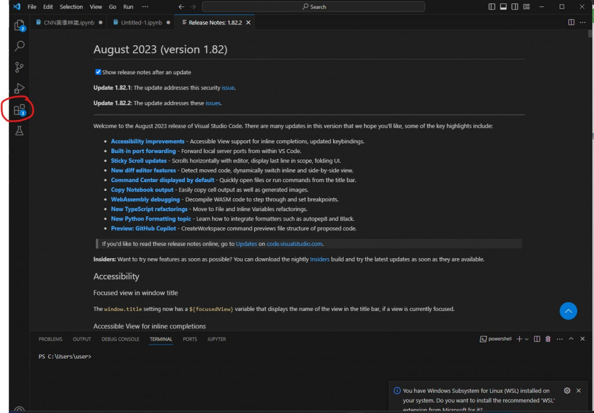Switch to the OUTPUT panel tab
The height and width of the screenshot is (413, 594).
pos(82,339)
